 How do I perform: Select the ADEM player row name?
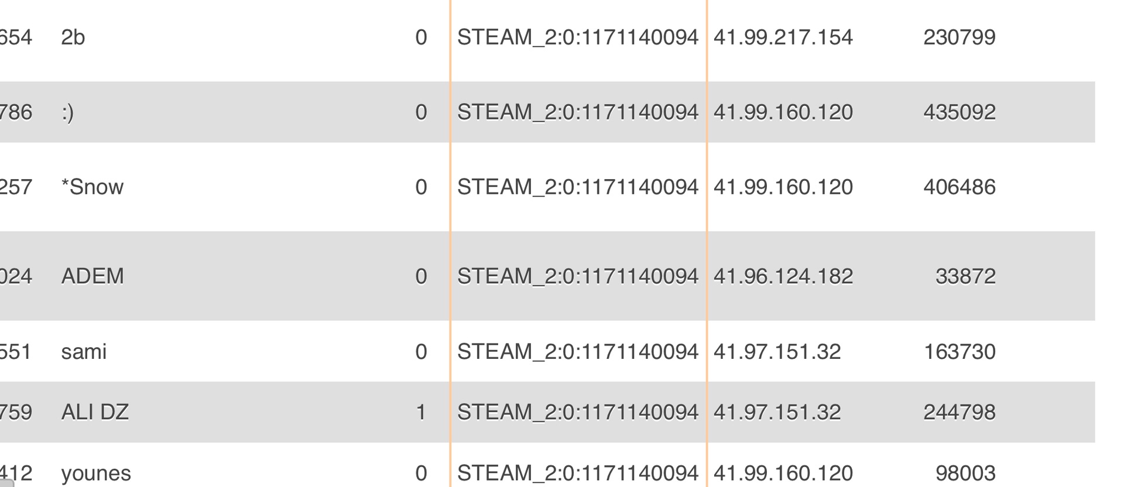pos(92,276)
